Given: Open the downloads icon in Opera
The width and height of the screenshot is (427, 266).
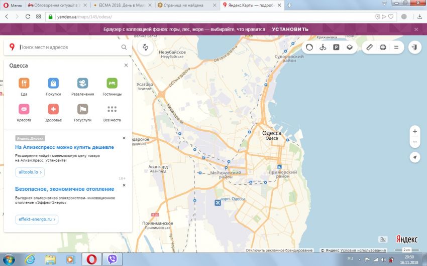Looking at the screenshot, I should pos(419,17).
